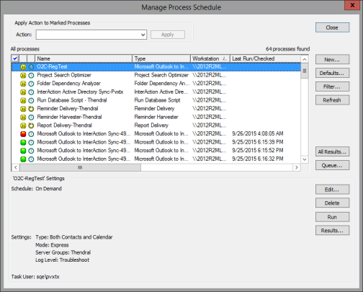Click the 9/25/2015 6:16:32 PM timestamp
Viewport: 363px width, 292px height.
tap(258, 159)
